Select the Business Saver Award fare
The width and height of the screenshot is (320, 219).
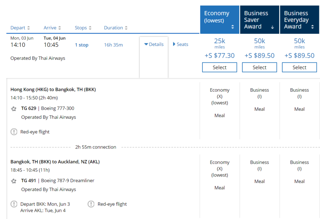click(260, 67)
